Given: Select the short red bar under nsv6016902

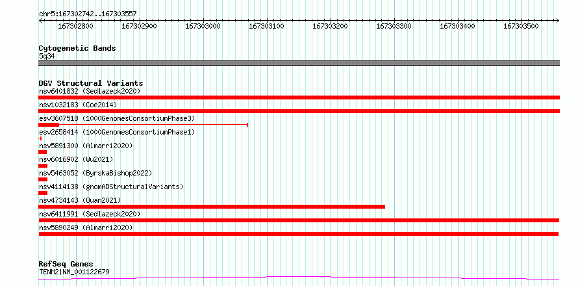Looking at the screenshot, I should tap(43, 166).
